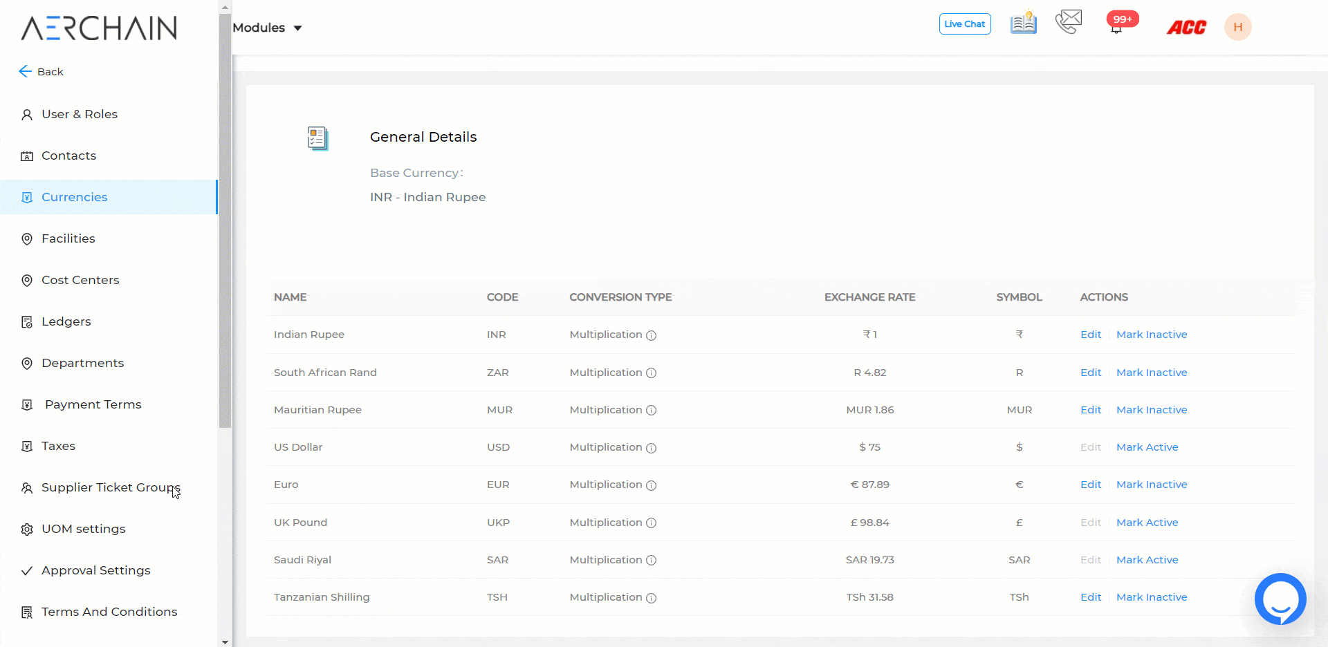Click the Payment Terms sidebar icon
This screenshot has height=647, width=1328.
[x=27, y=405]
